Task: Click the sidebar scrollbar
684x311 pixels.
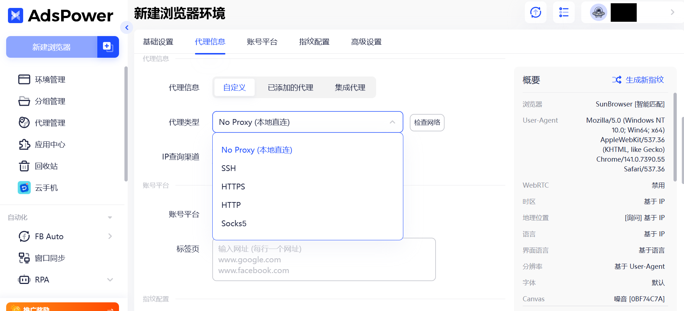Action: (126, 124)
